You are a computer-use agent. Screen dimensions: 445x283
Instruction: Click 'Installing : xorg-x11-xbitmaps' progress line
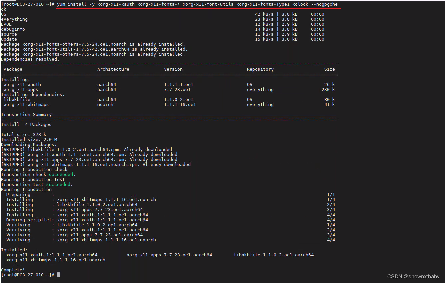tap(170, 200)
